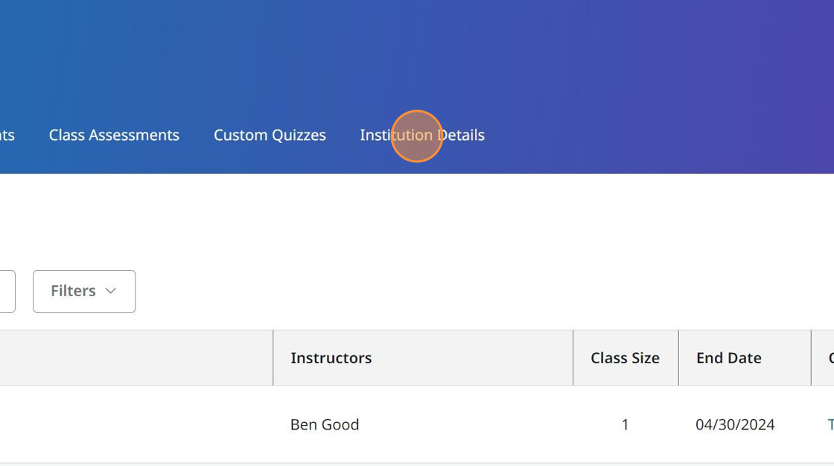Navigate to Institution Details
Image resolution: width=834 pixels, height=466 pixels.
(421, 135)
